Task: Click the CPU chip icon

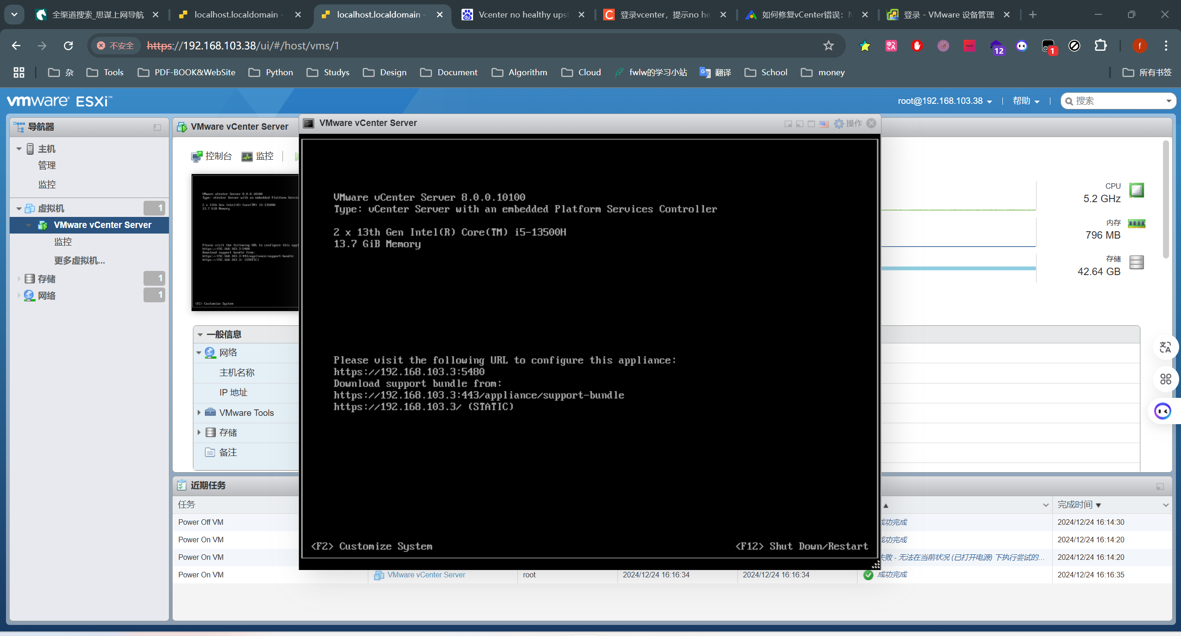Action: pyautogui.click(x=1136, y=190)
